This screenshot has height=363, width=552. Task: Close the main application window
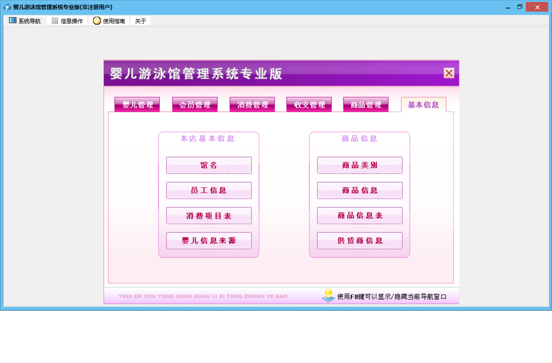[537, 7]
